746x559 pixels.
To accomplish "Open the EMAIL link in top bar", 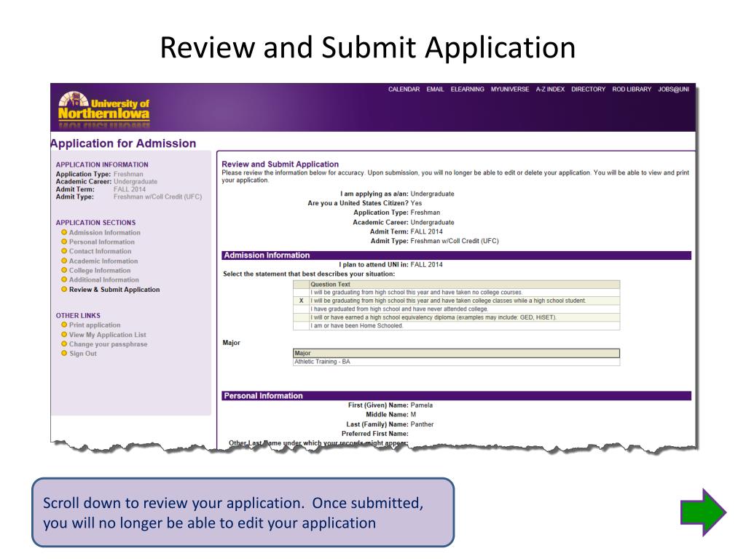I will 435,90.
